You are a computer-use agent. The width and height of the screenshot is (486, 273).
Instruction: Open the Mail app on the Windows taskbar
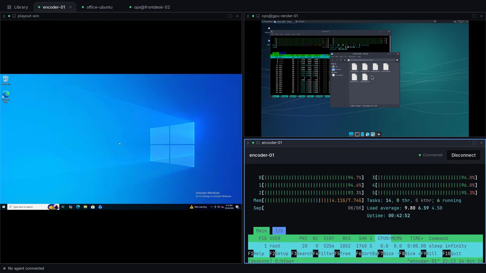100,207
